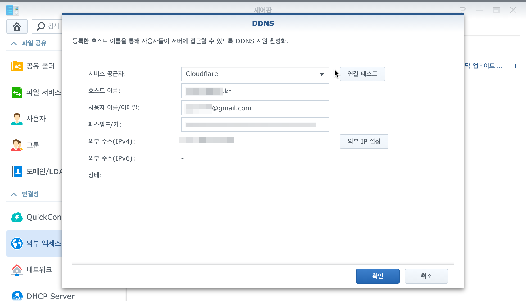Open the File Services (파일 서비스) icon
The width and height of the screenshot is (526, 301).
pyautogui.click(x=17, y=92)
